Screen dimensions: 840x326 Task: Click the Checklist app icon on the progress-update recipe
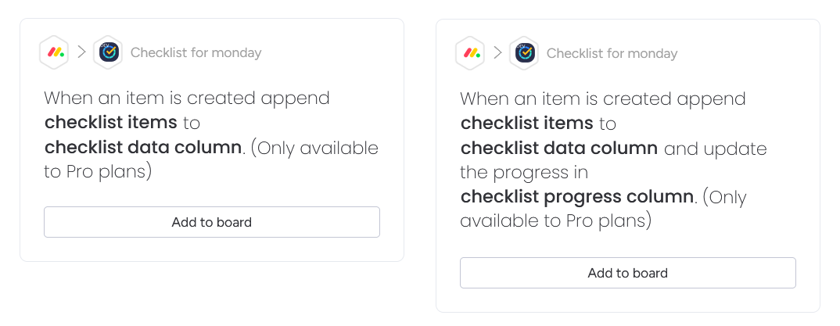524,53
